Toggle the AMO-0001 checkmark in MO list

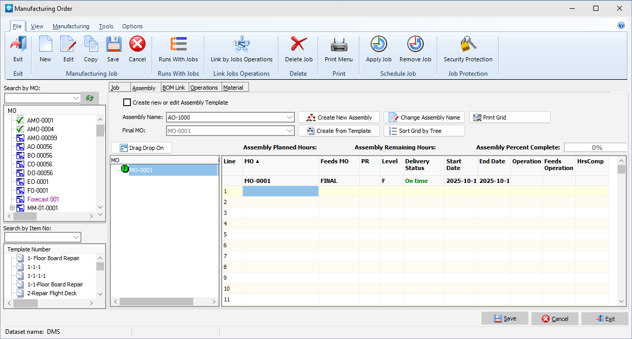click(21, 121)
